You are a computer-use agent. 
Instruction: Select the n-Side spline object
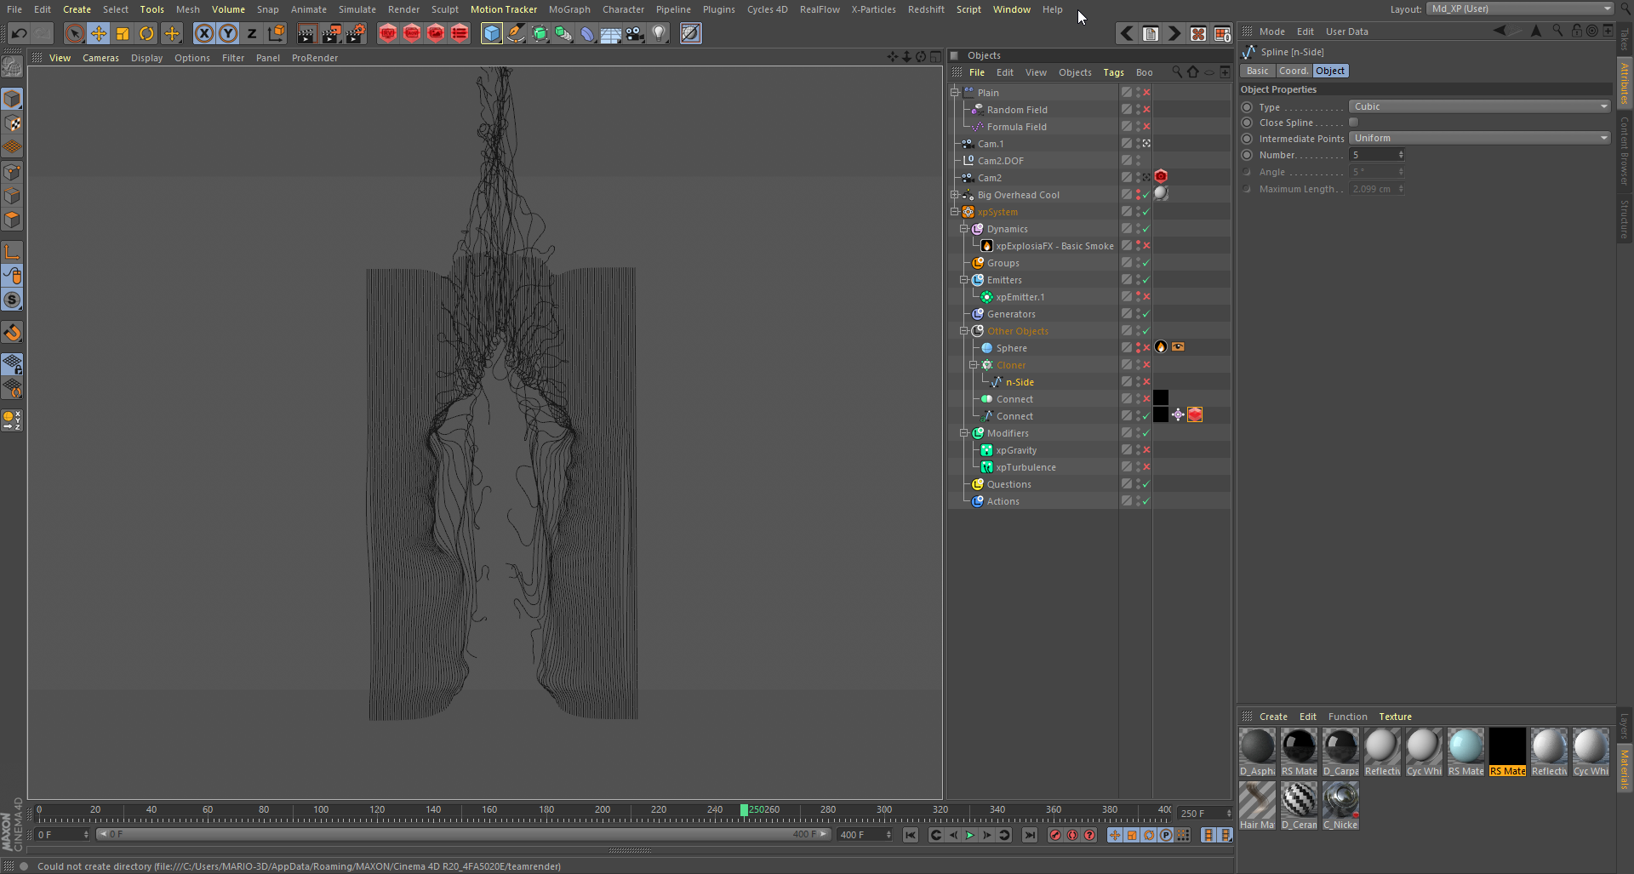pos(1020,382)
